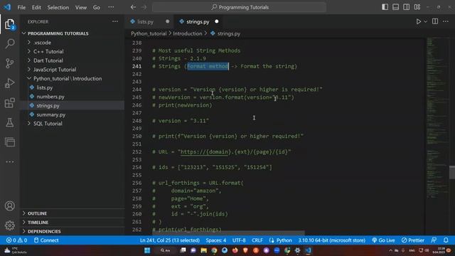Click the editor vertical scrollbar thumb

(452, 172)
